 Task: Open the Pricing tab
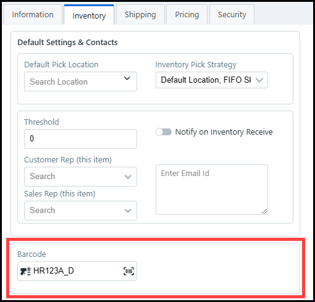[x=187, y=15]
